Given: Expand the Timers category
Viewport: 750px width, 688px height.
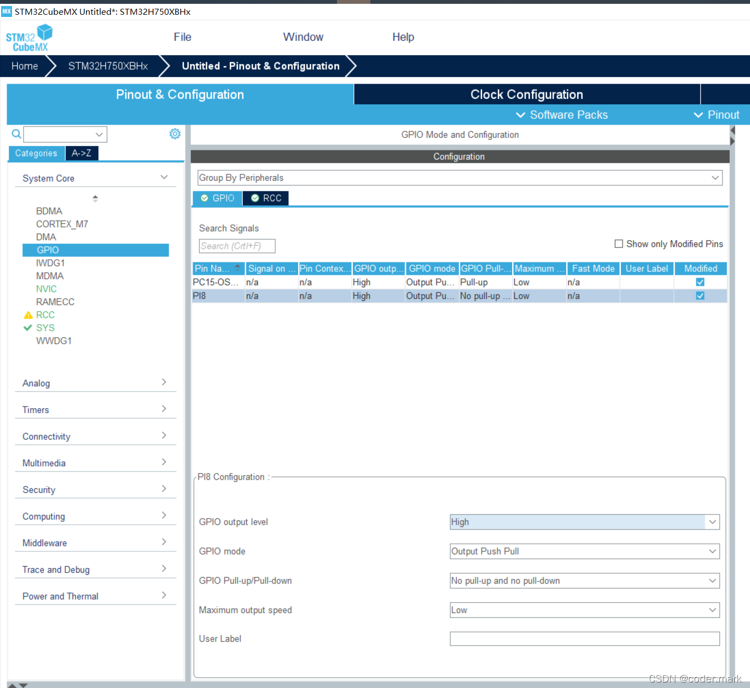Looking at the screenshot, I should click(95, 410).
